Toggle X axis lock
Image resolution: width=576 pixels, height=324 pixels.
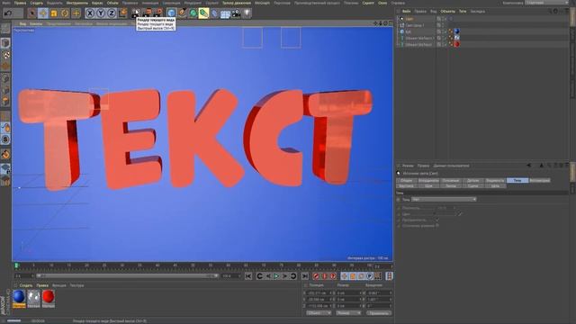click(x=90, y=13)
